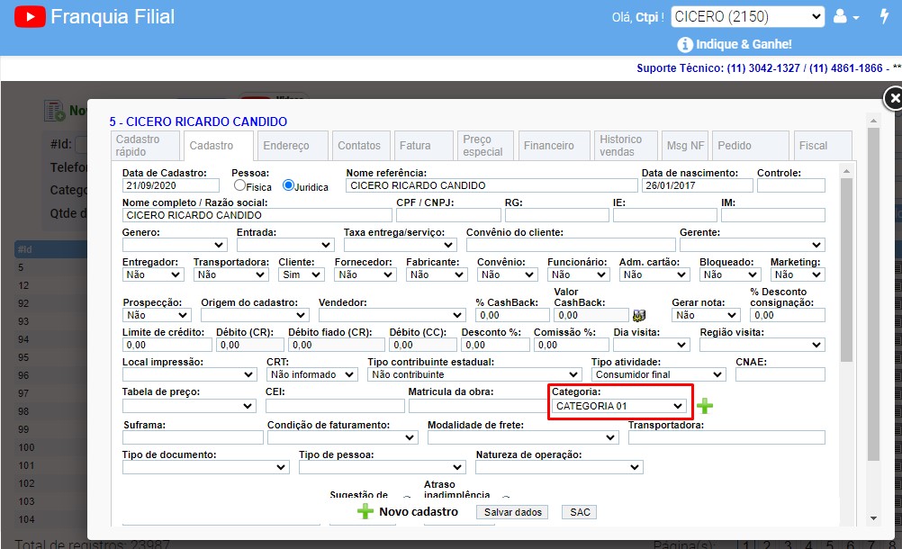Click green plus icon beside Novo cadastro
Image resolution: width=902 pixels, height=549 pixels.
click(x=365, y=511)
